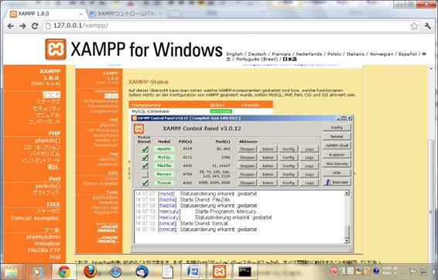The width and height of the screenshot is (438, 280).
Task: Click the Explorer button in Control Panel
Action: point(337,155)
